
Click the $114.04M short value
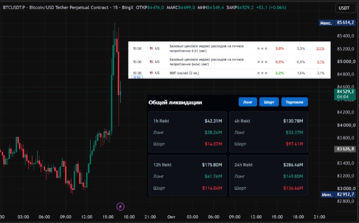coord(212,188)
